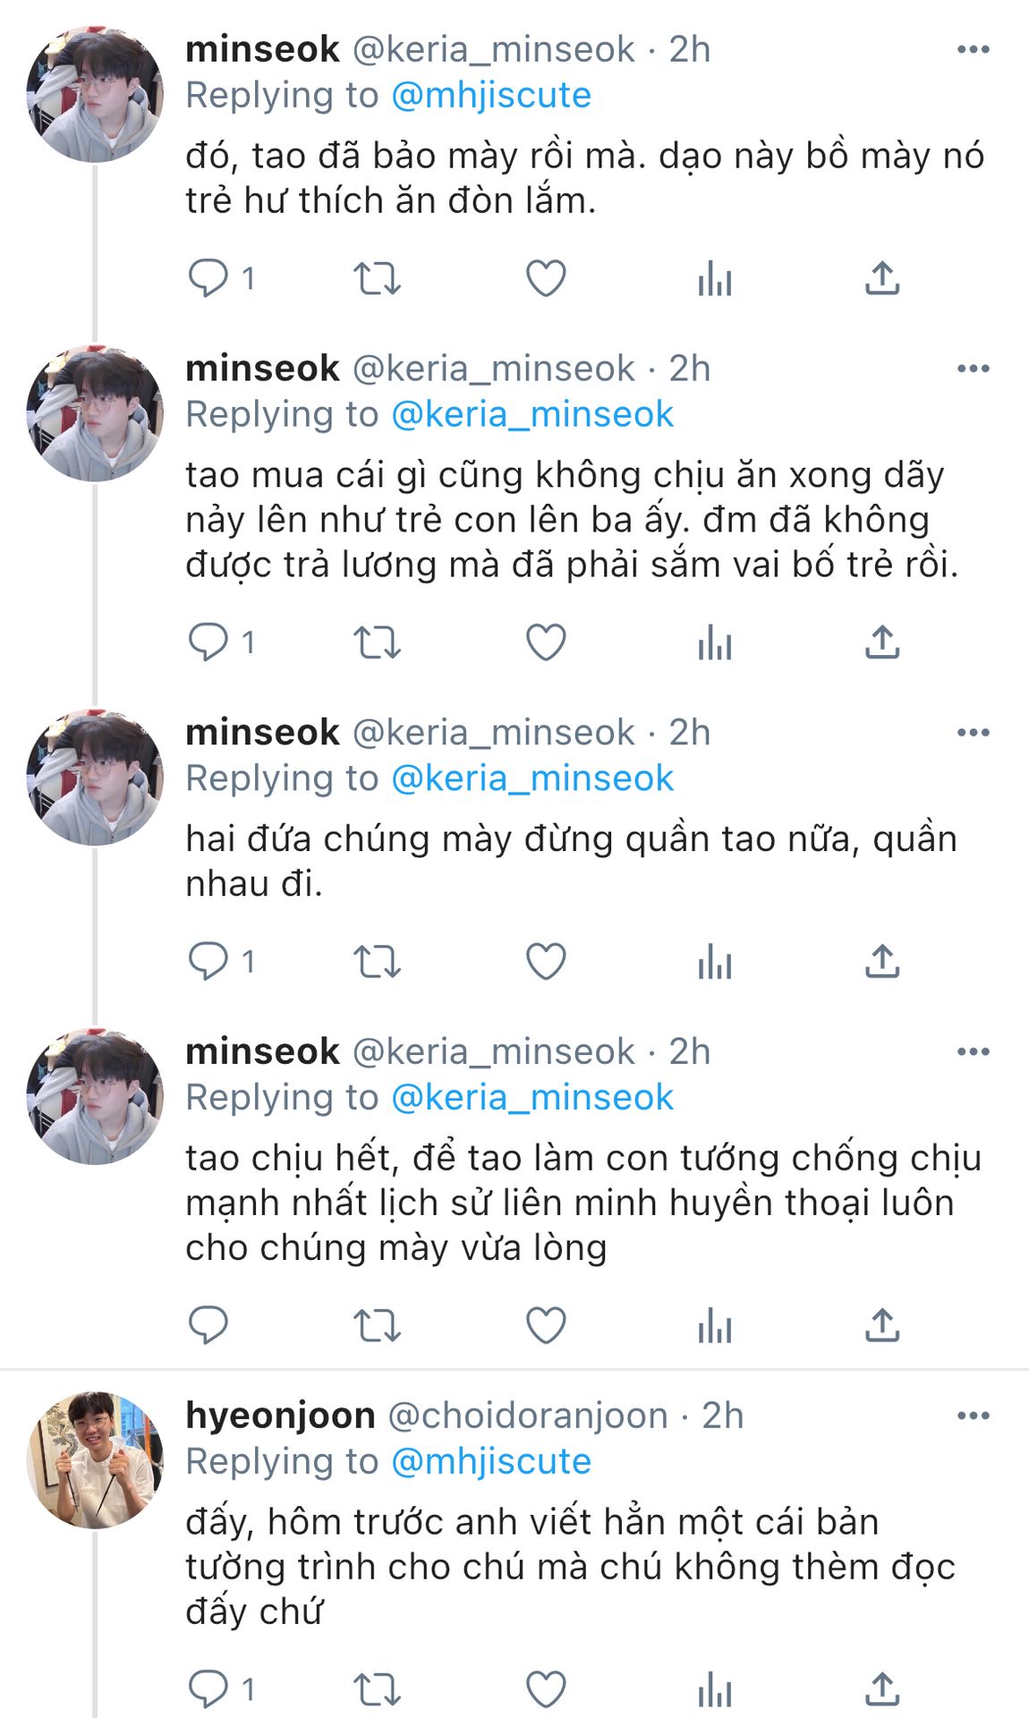Open three-dot menu on 'tao chịu hết' tweet
The height and width of the screenshot is (1718, 1029).
coord(974,1051)
